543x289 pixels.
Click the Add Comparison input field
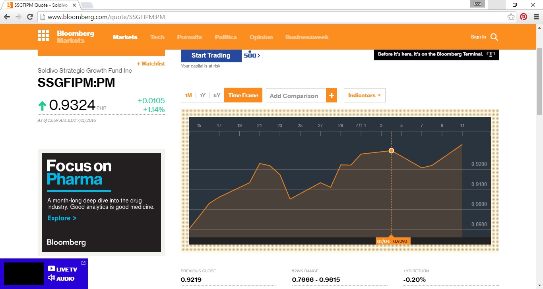click(x=296, y=95)
